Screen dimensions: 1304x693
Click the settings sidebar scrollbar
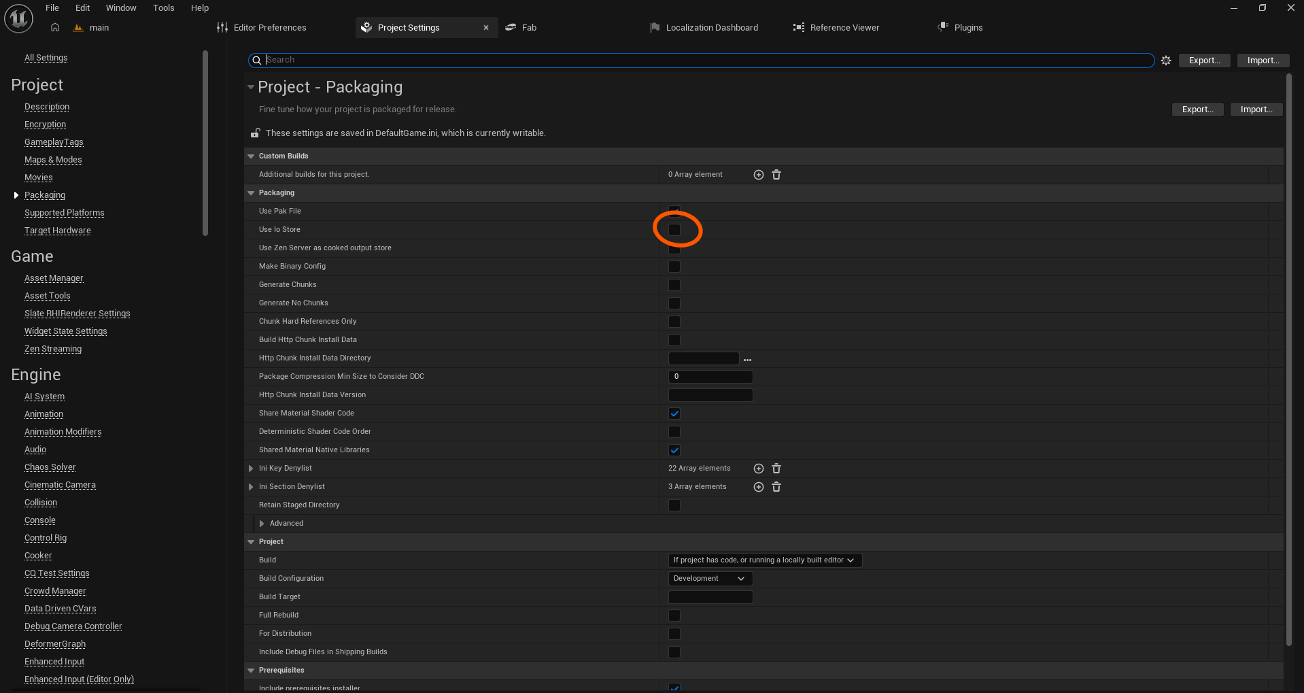pyautogui.click(x=205, y=143)
